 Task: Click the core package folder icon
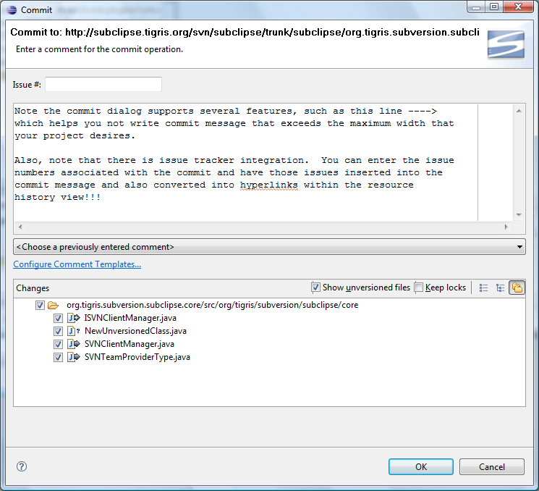pyautogui.click(x=53, y=305)
